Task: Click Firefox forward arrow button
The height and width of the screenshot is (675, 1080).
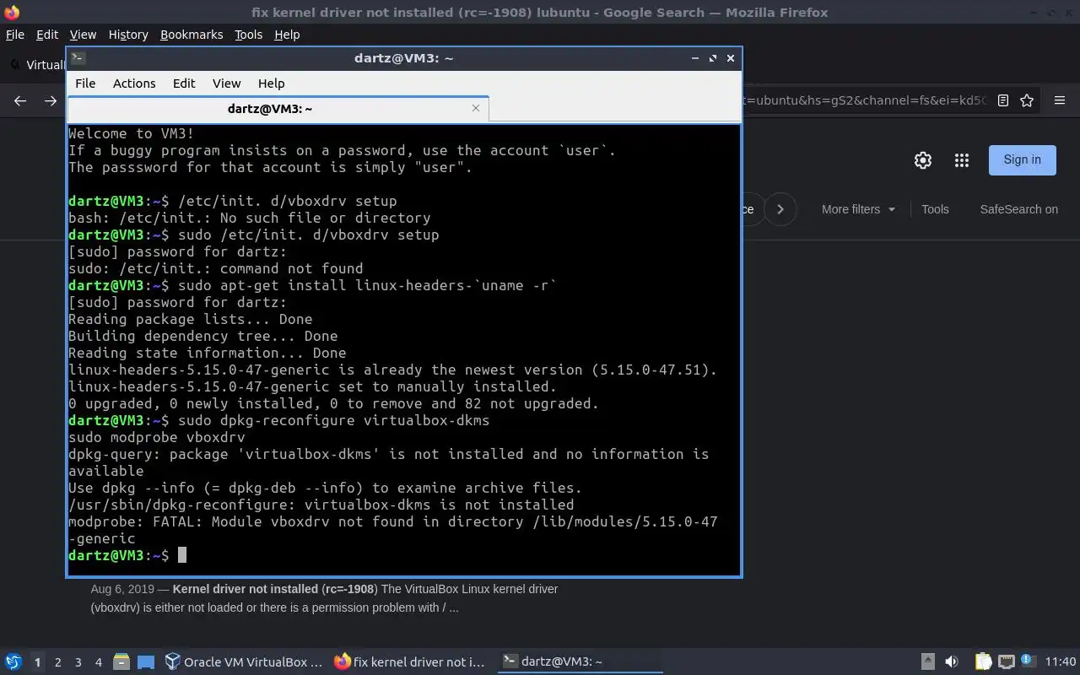Action: coord(51,100)
